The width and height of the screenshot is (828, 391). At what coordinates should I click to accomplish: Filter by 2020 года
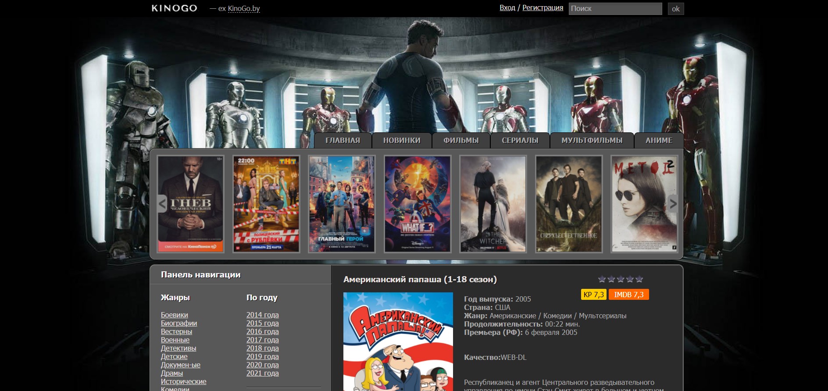coord(263,365)
